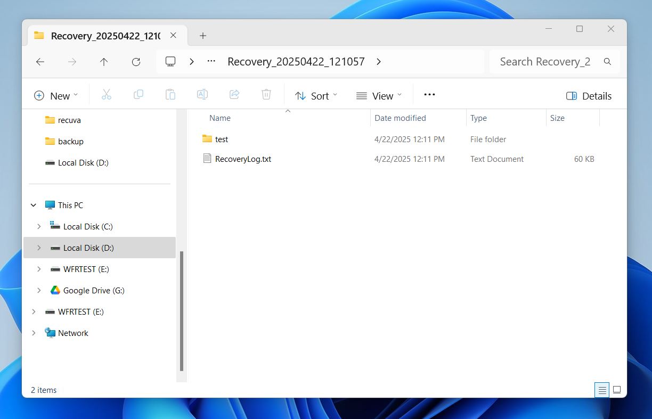Activate the Rename icon
Image resolution: width=652 pixels, height=419 pixels.
pos(202,94)
